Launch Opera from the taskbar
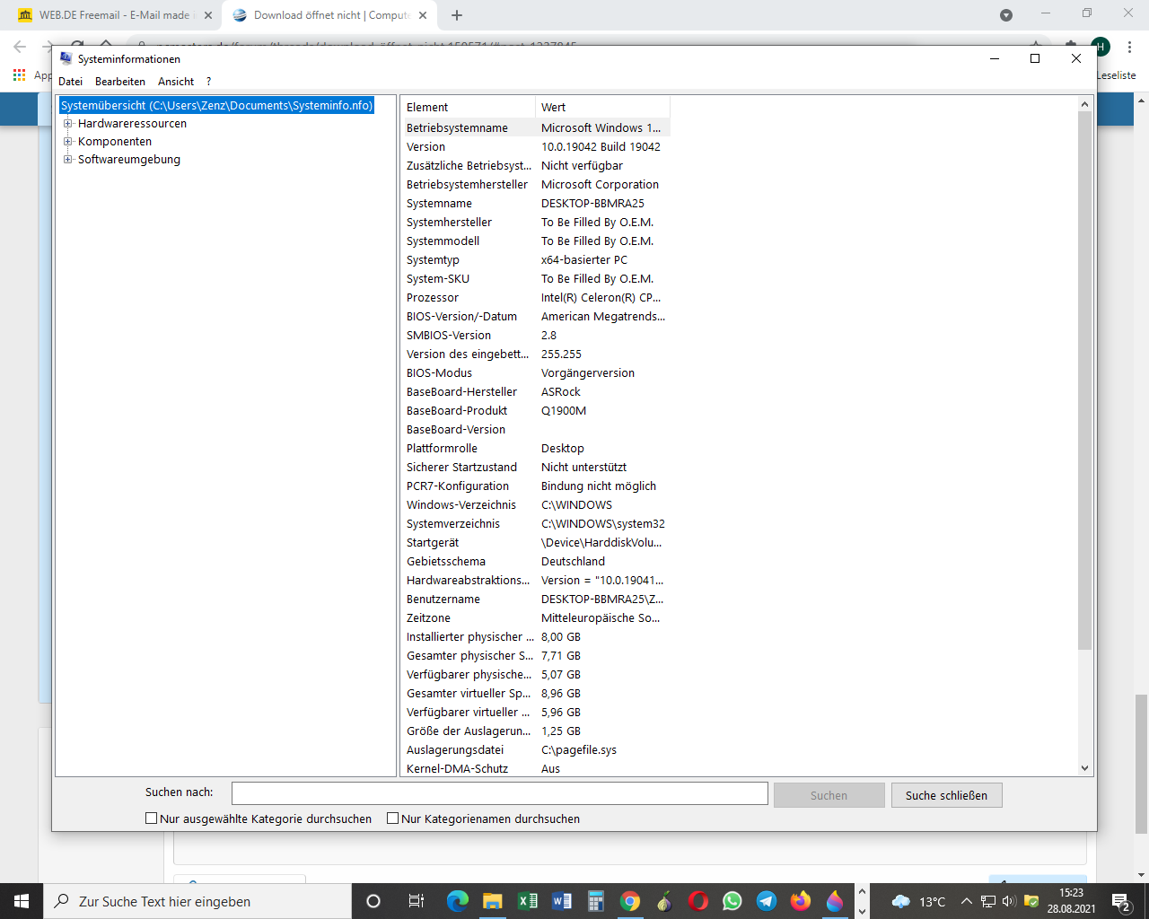This screenshot has width=1149, height=919. click(698, 901)
